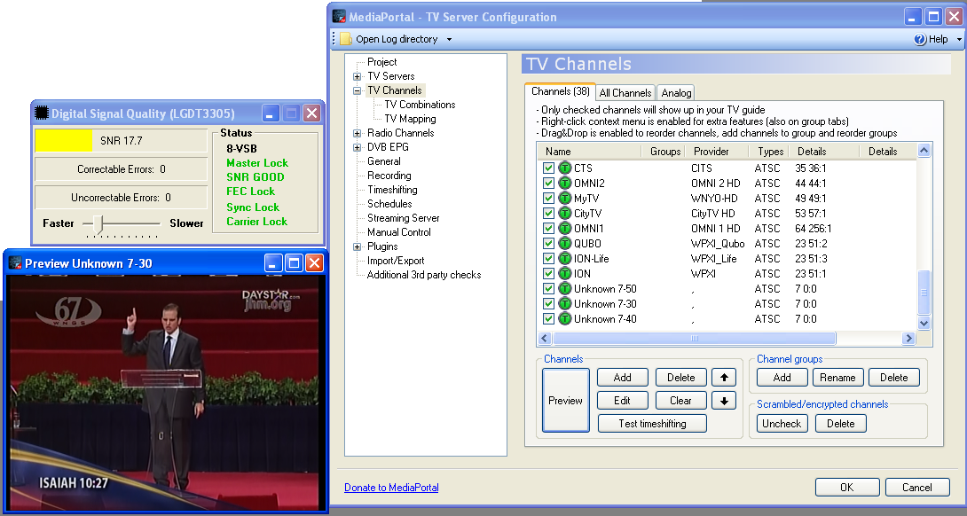Click the MediaPortal title bar icon
The width and height of the screenshot is (967, 516).
click(x=339, y=17)
